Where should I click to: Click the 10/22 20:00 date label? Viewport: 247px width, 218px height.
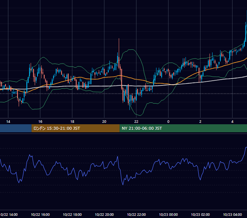pyautogui.click(x=104, y=214)
